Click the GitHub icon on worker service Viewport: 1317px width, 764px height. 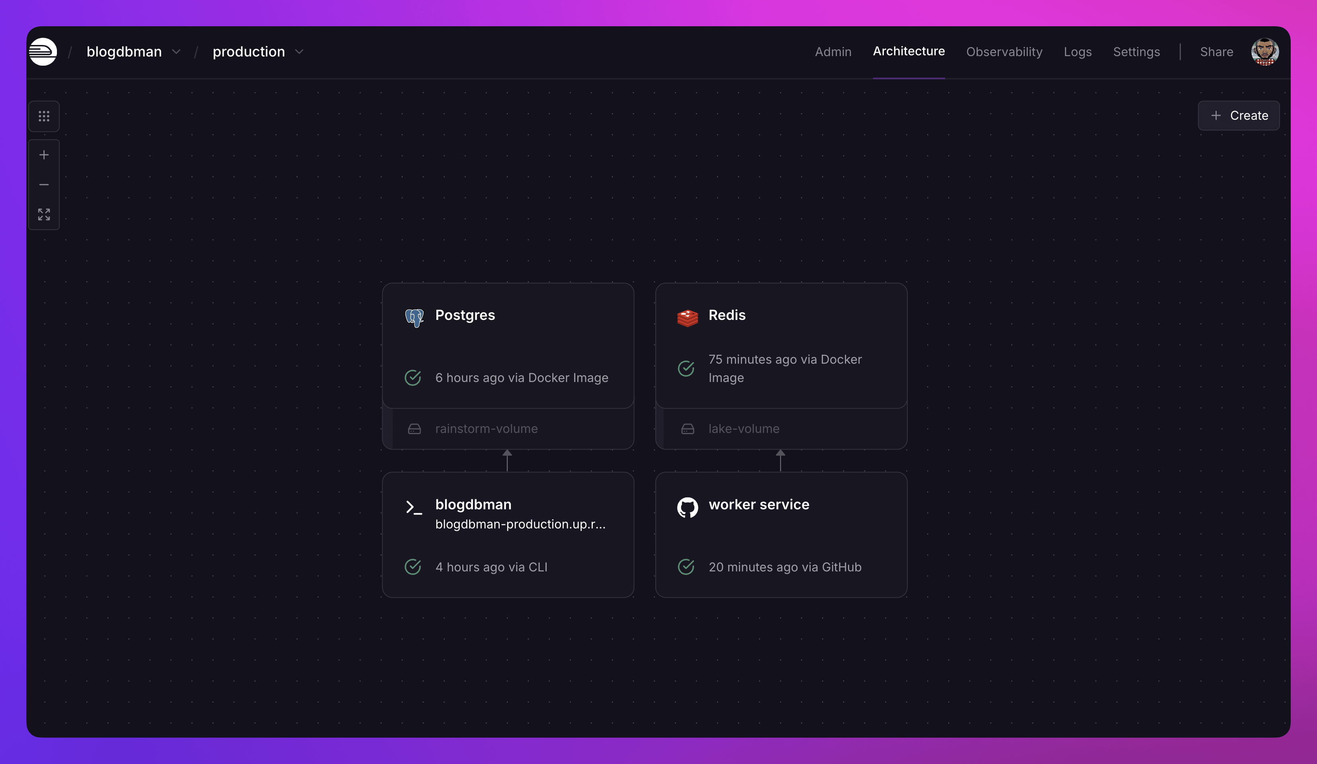[x=687, y=507]
